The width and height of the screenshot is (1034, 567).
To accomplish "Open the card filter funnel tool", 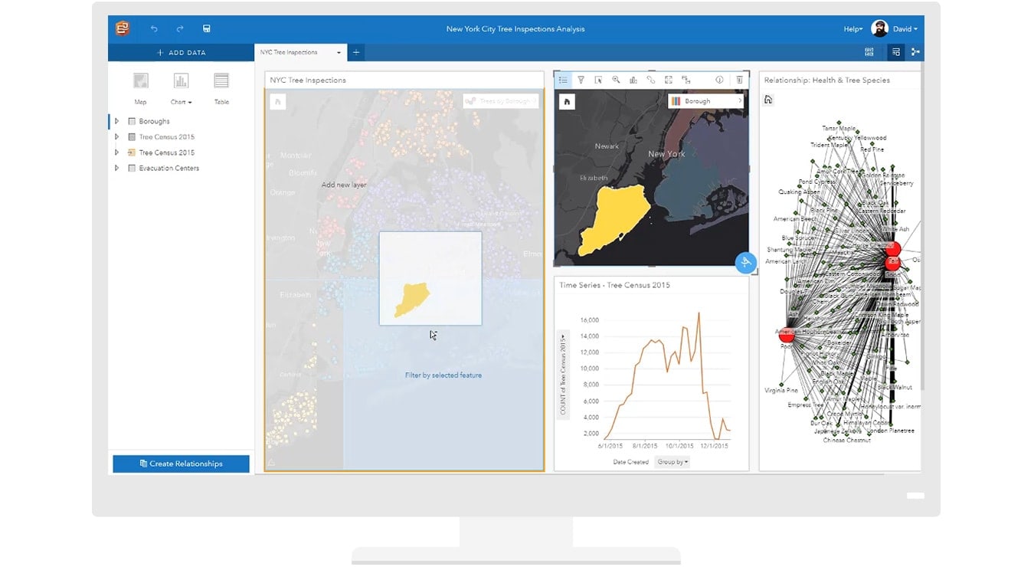I will point(581,80).
